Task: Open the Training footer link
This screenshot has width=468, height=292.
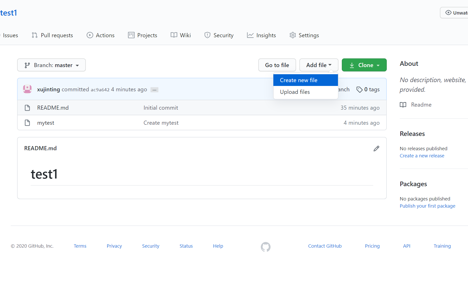Action: [442, 246]
